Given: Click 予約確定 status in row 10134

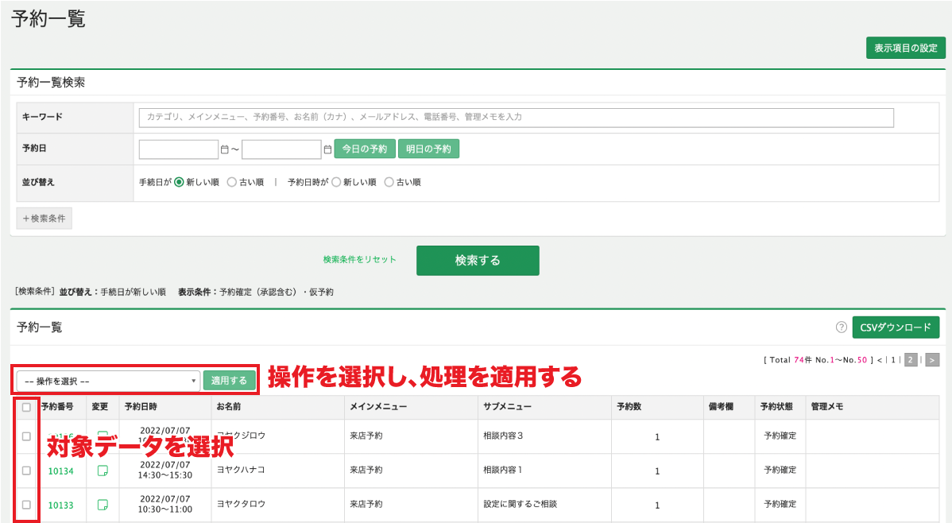Looking at the screenshot, I should (x=780, y=470).
